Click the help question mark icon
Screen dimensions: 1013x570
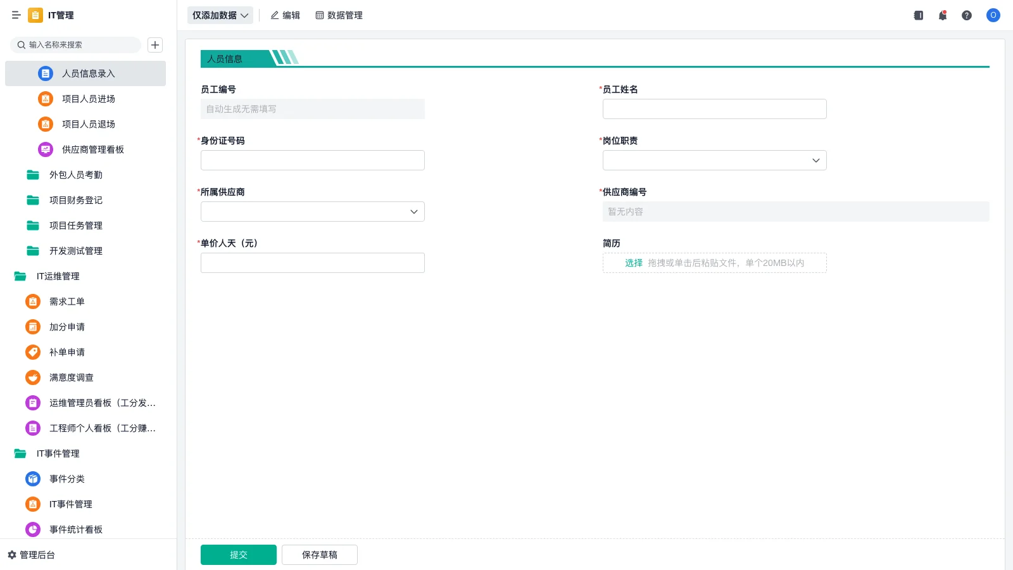tap(967, 15)
